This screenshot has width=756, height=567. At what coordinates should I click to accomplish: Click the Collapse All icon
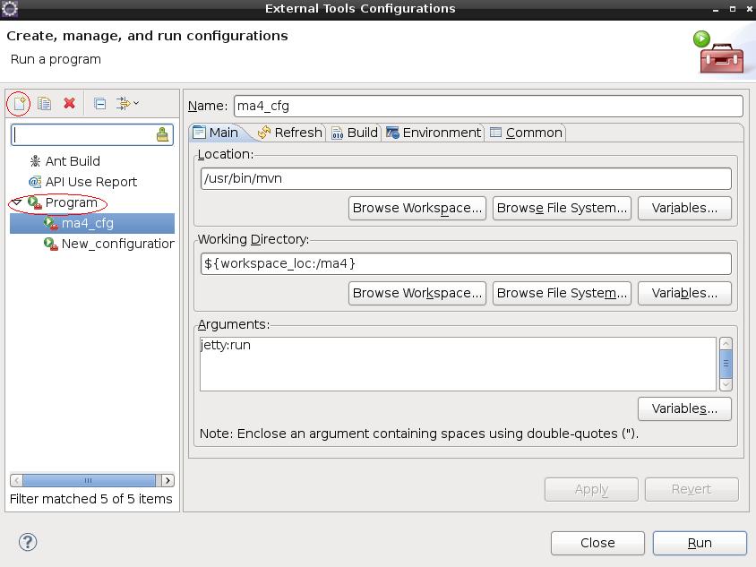point(99,104)
